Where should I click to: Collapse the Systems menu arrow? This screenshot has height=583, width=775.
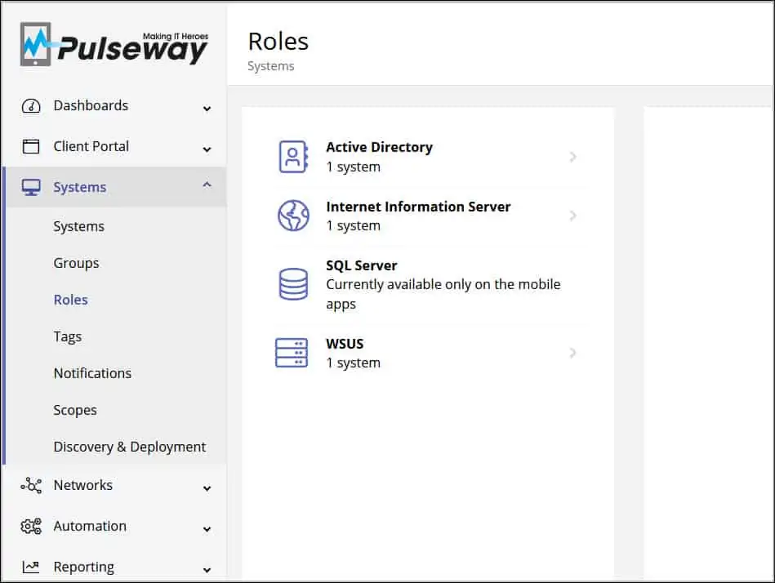click(207, 185)
